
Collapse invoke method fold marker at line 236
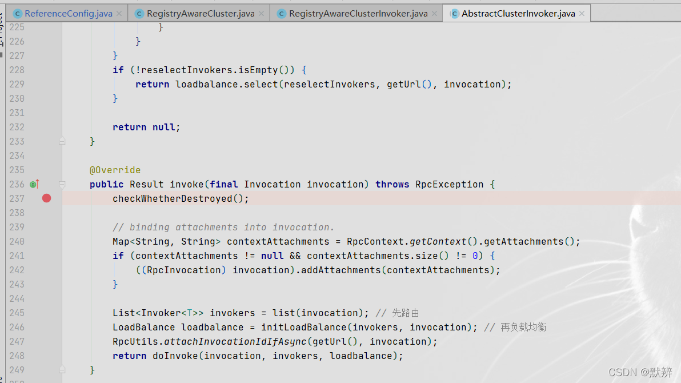62,184
